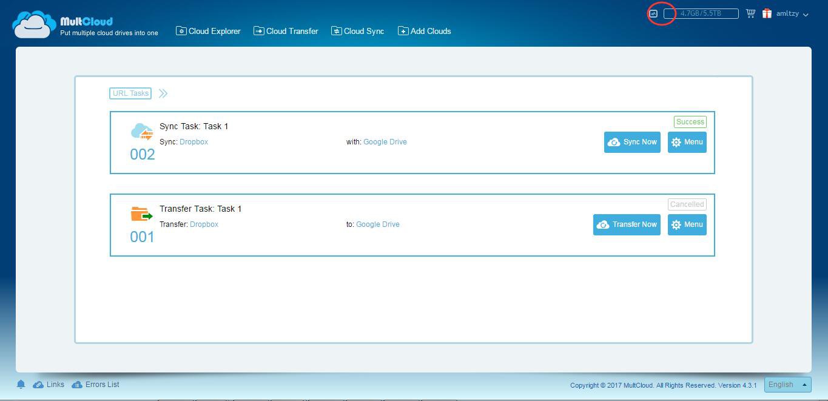Click the Cloud Sync menu icon
Viewport: 828px width, 401px height.
click(x=337, y=31)
